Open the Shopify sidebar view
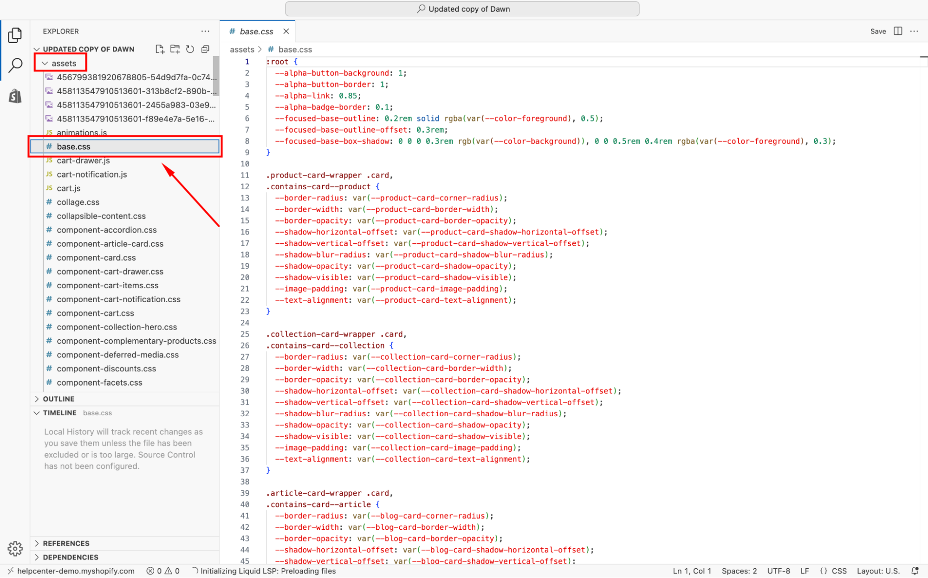This screenshot has width=928, height=578. click(x=15, y=96)
